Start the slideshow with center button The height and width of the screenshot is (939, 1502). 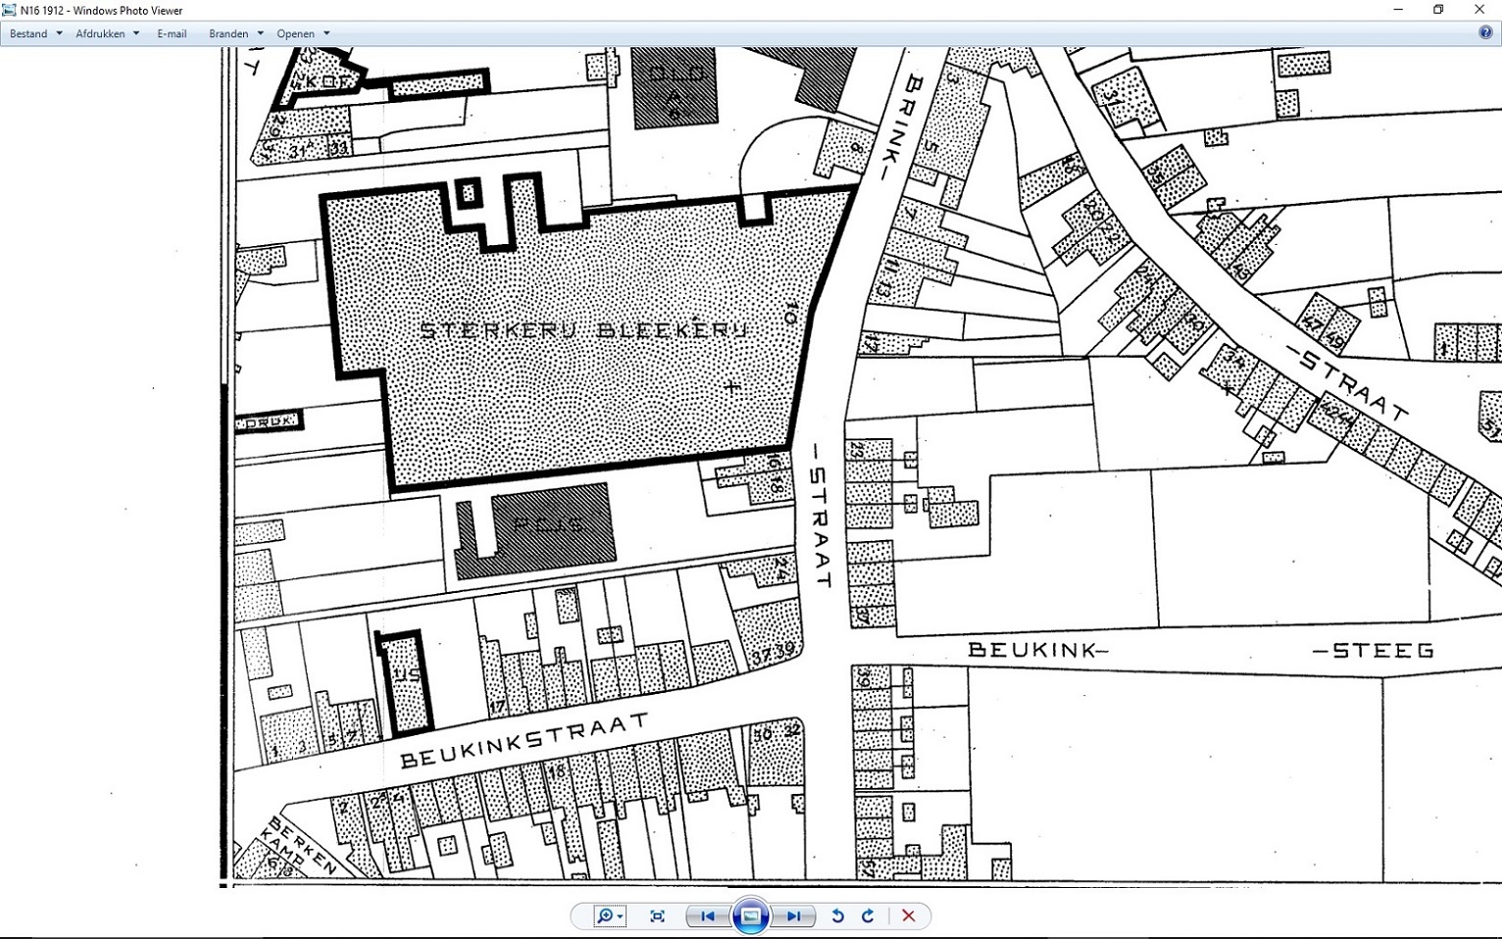(751, 916)
